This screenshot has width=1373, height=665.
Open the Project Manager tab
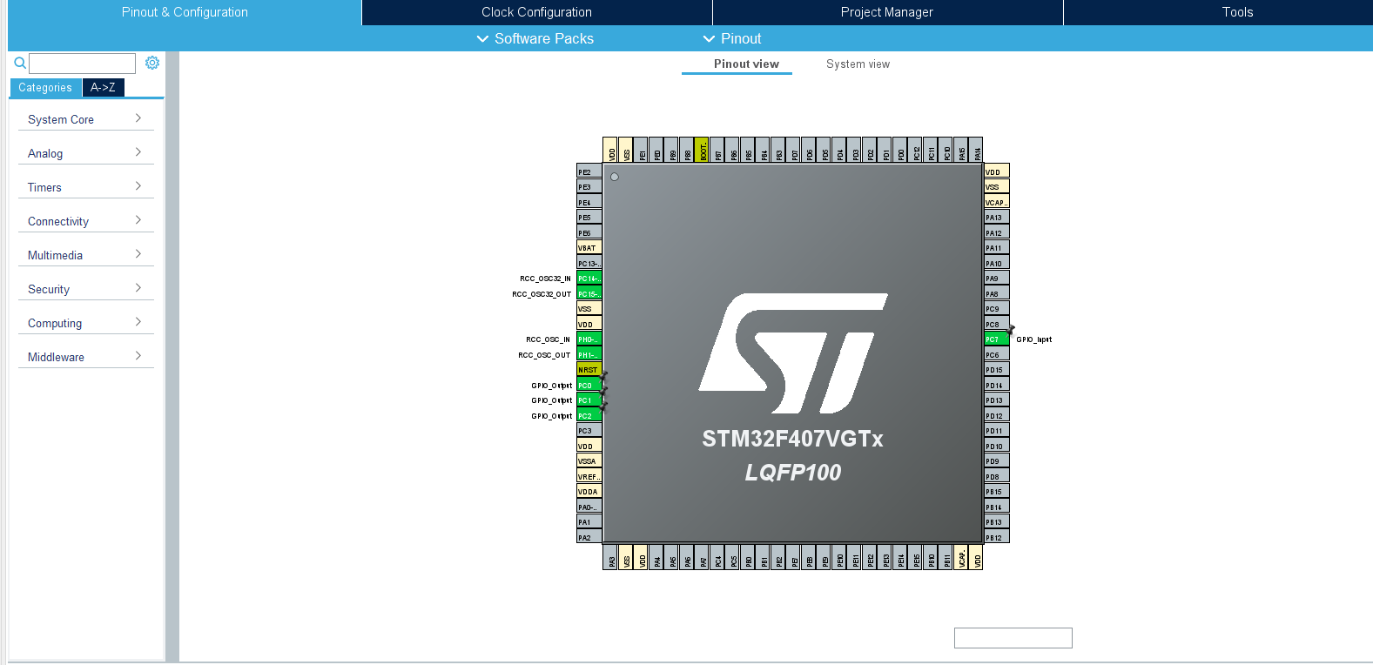(x=887, y=12)
